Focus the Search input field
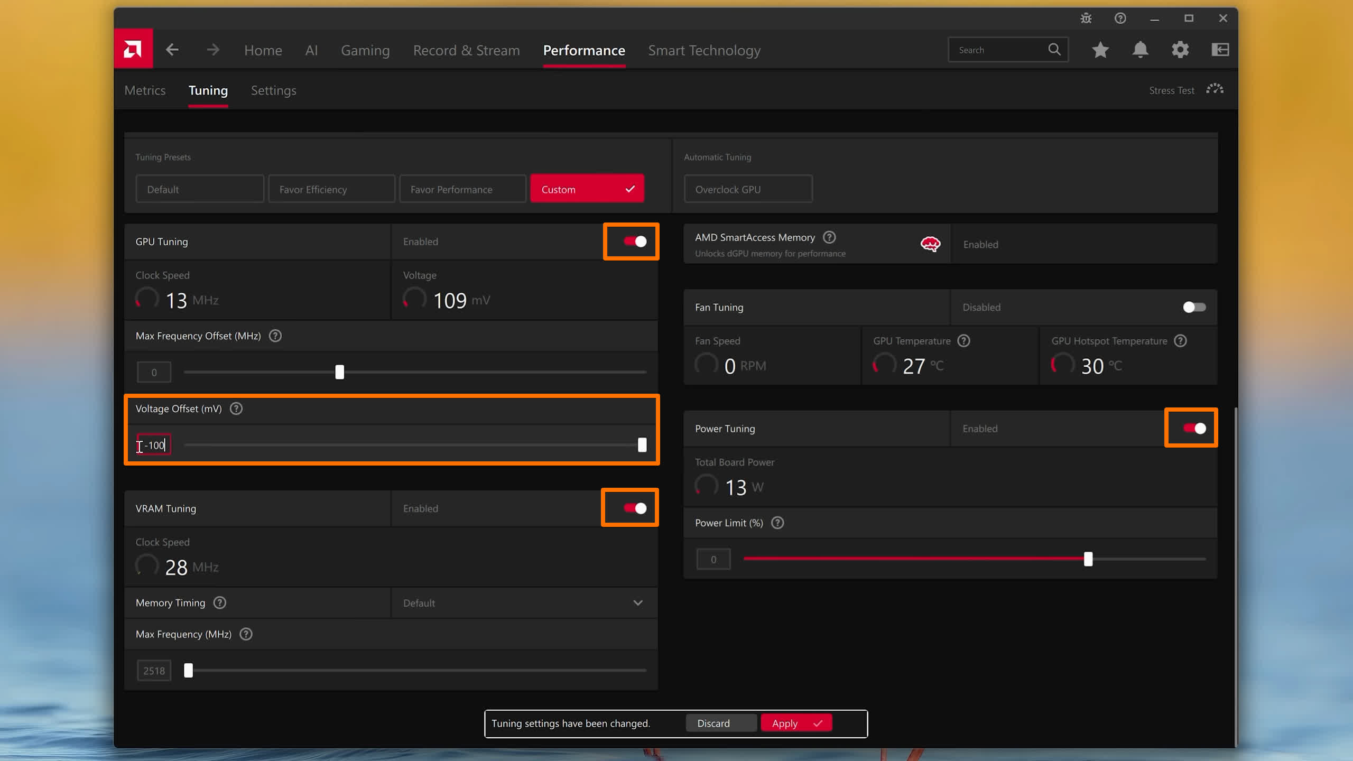Viewport: 1353px width, 761px height. coord(1008,50)
